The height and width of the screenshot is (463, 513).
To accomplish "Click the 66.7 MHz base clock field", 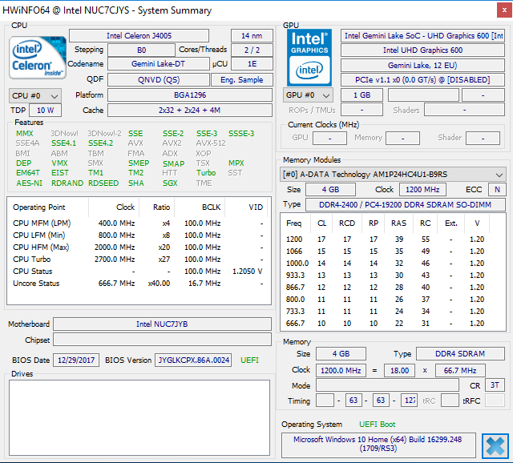I will [460, 370].
